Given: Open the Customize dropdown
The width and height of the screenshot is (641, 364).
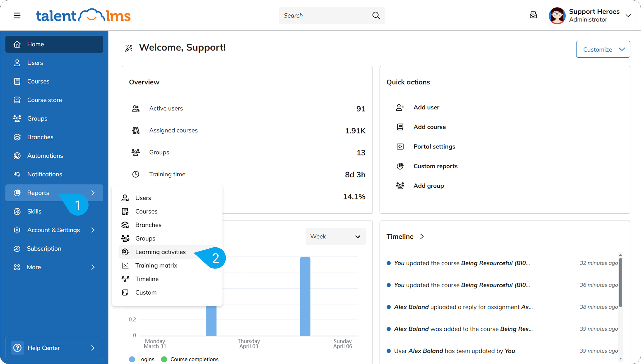Looking at the screenshot, I should (603, 50).
